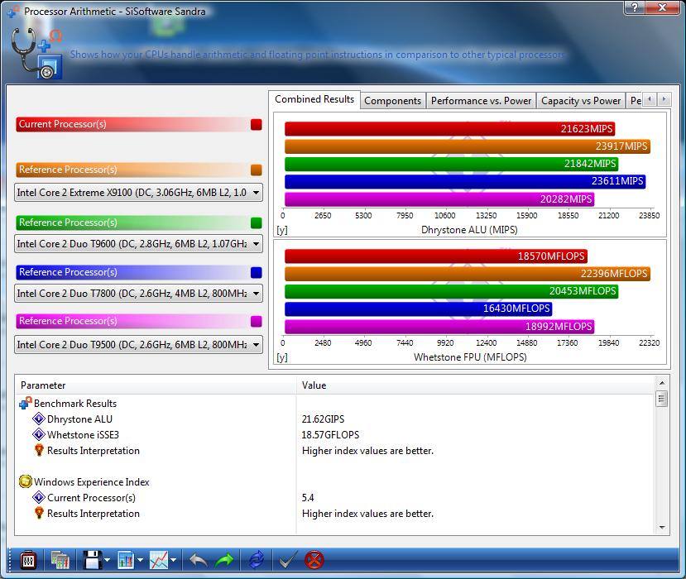
Task: Click the Whetstone iSSE3 diamond icon
Action: 39,435
